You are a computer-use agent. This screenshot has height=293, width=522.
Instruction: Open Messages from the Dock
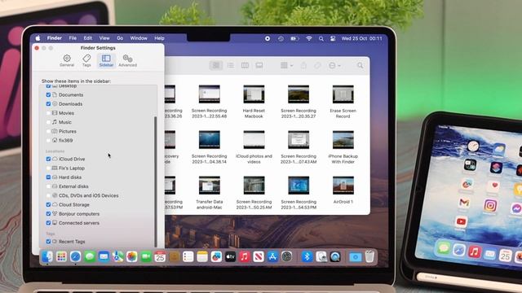point(90,256)
